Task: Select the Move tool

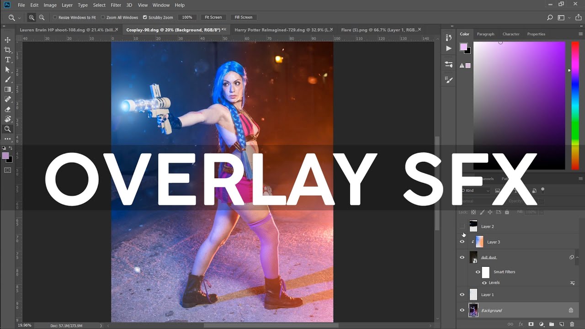Action: [7, 40]
